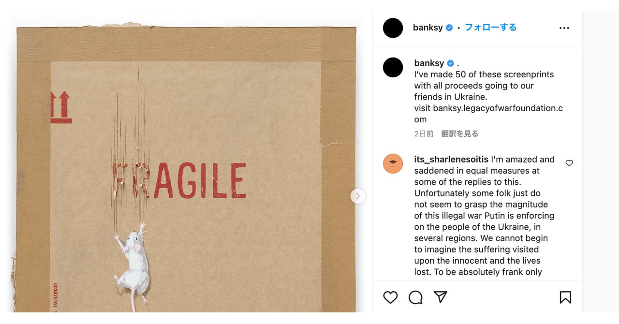Like its_sharlenesoitis's comment with the heart
Image resolution: width=619 pixels, height=324 pixels.
point(569,163)
